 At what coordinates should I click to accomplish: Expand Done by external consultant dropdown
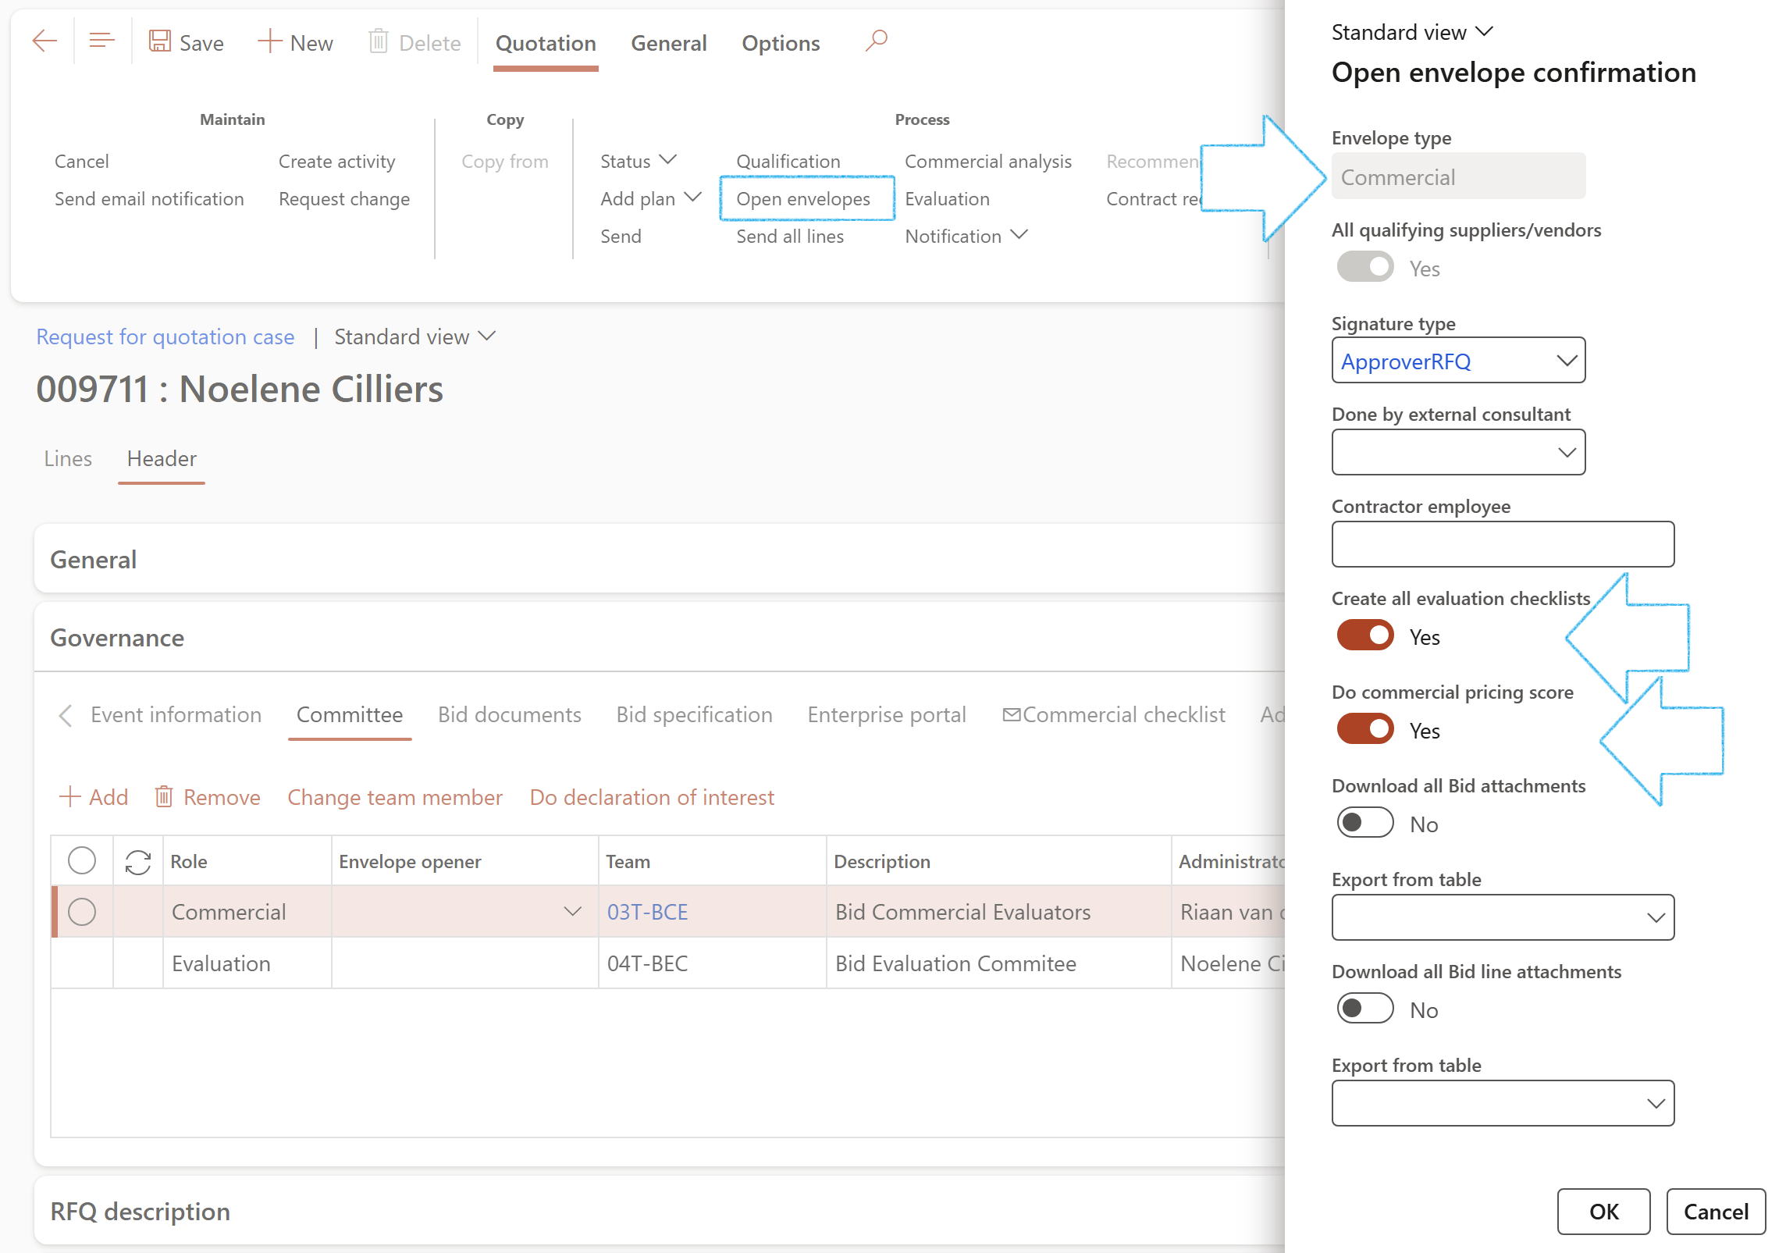coord(1566,453)
